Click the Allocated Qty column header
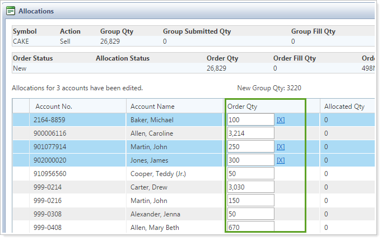The width and height of the screenshot is (382, 240). click(x=344, y=107)
